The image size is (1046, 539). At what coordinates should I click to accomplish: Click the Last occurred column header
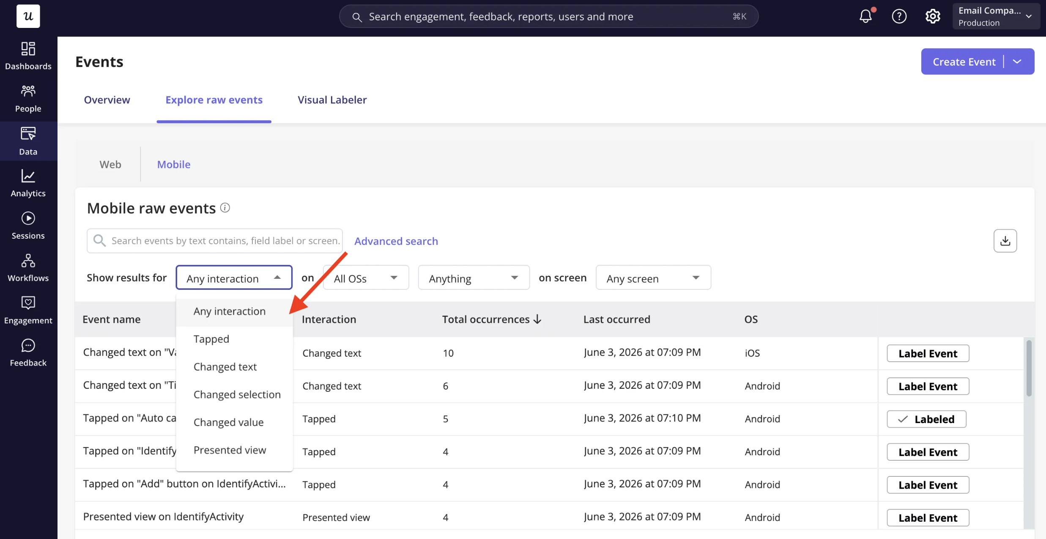click(x=616, y=319)
